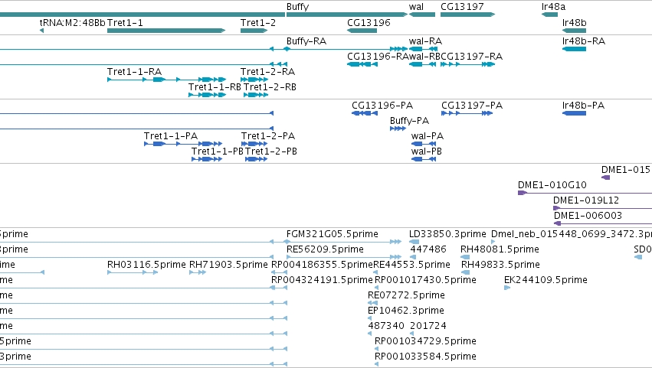Click the Ir48b-PA protein label
652x368 pixels.
tap(583, 105)
